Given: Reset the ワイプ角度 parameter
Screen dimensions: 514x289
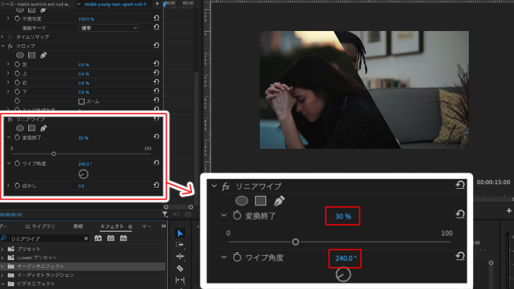Looking at the screenshot, I should pyautogui.click(x=156, y=163).
